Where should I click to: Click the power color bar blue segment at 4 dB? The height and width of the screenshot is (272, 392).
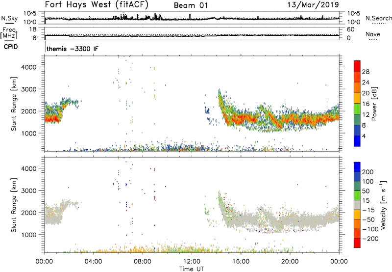[x=357, y=141]
